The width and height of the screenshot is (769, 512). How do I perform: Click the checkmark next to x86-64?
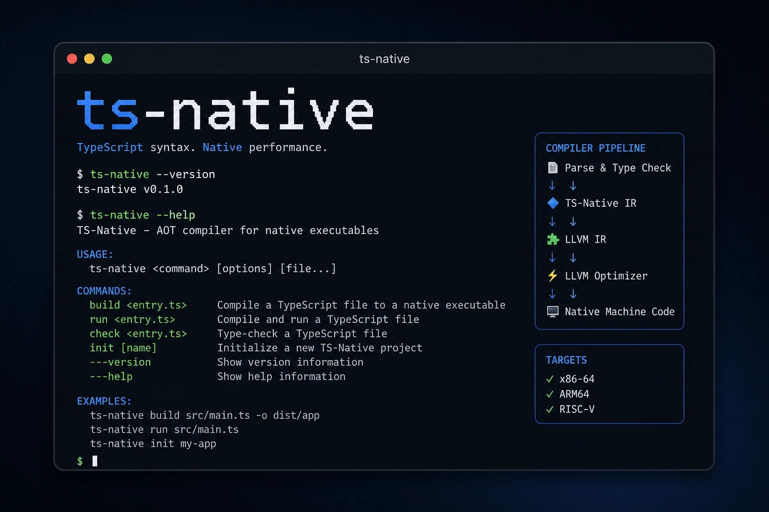click(x=550, y=379)
